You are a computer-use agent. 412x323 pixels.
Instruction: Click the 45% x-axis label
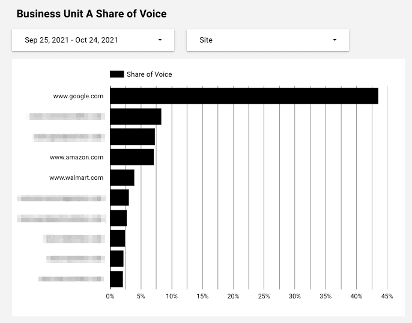point(387,296)
